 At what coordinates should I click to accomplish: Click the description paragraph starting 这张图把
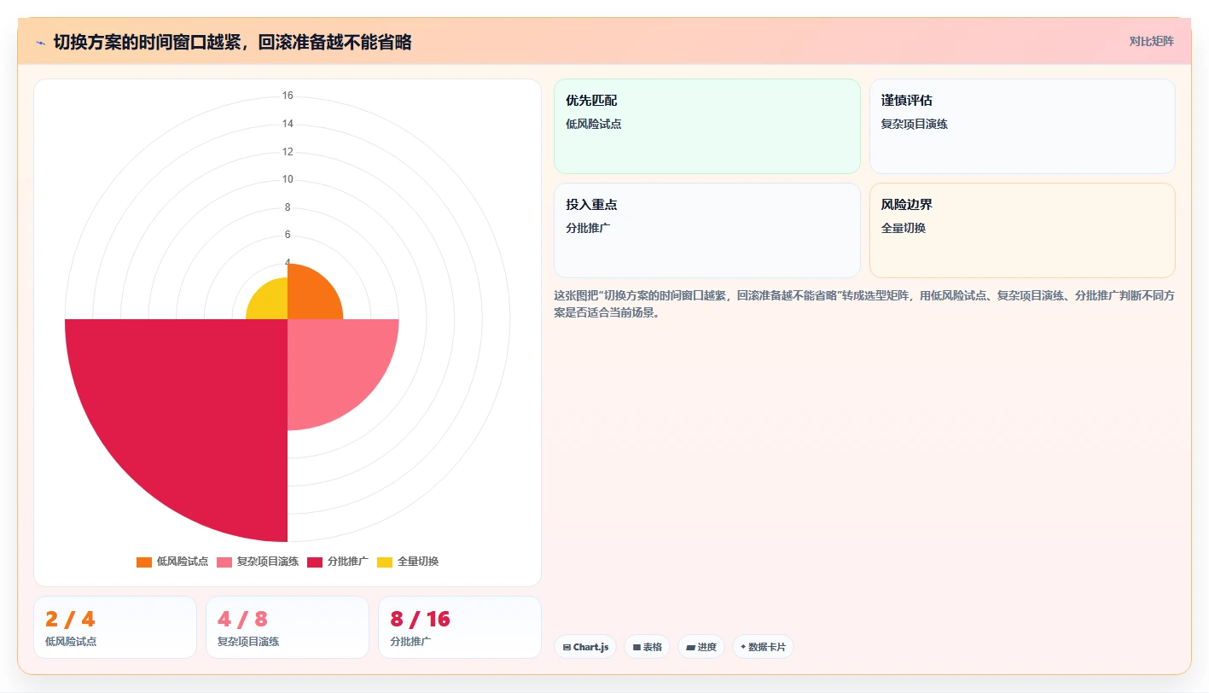[864, 304]
